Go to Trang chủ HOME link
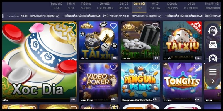This screenshot has height=111, width=223. point(56,6)
